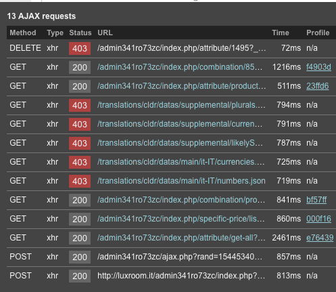Open profile link 23ffd6
The height and width of the screenshot is (292, 336).
click(318, 86)
